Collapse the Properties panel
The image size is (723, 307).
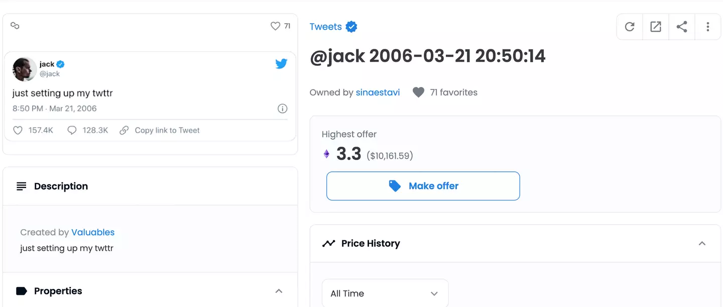click(x=279, y=291)
